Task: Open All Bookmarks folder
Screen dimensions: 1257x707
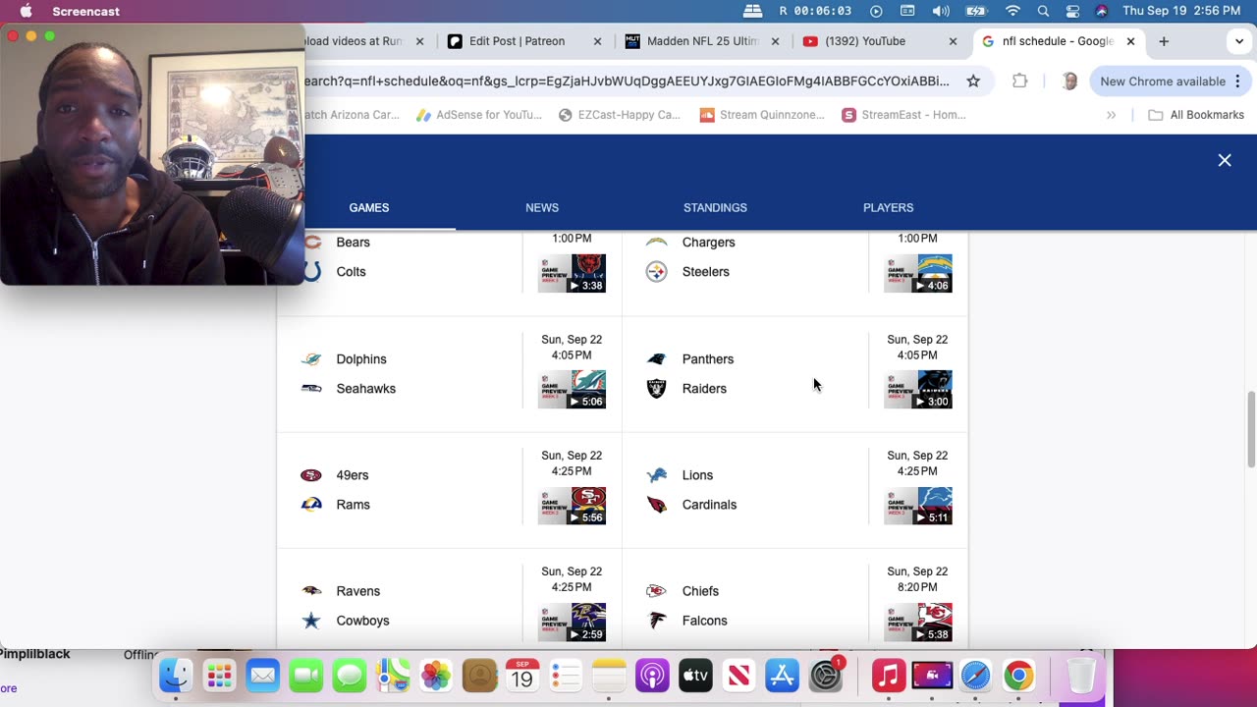Action: tap(1196, 115)
